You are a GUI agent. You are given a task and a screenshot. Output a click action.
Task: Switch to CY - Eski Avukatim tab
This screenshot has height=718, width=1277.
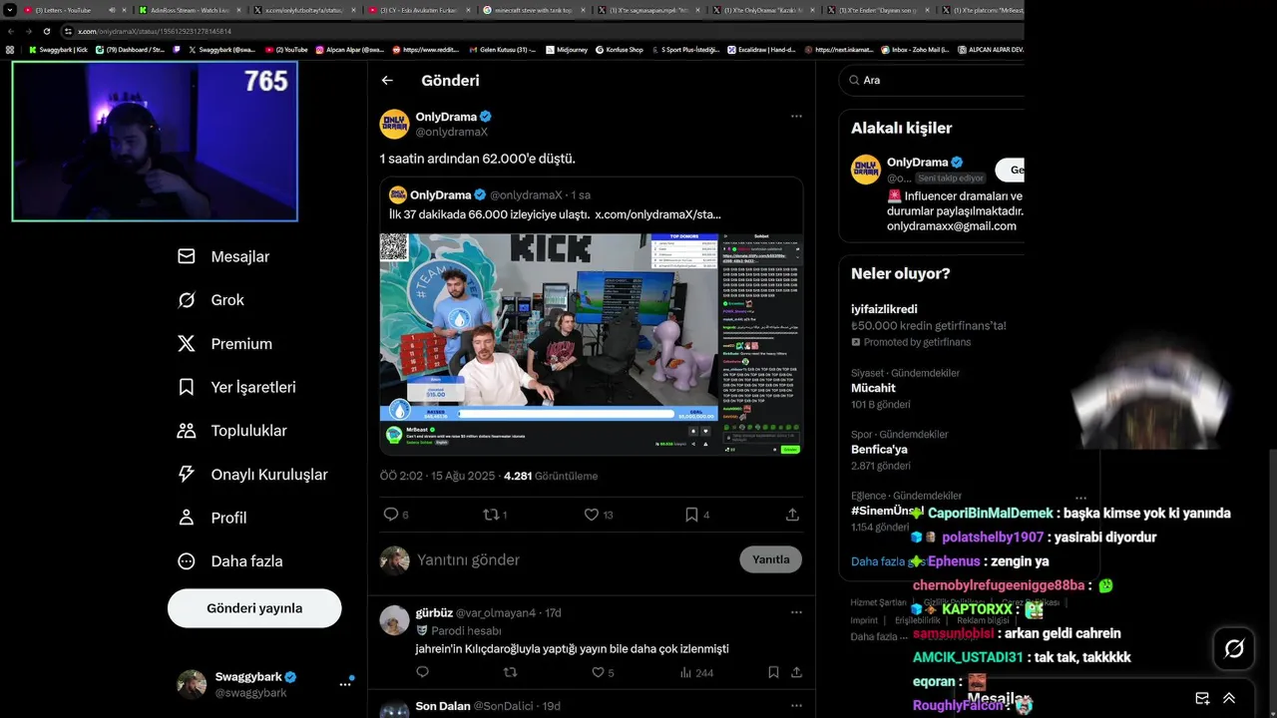419,10
